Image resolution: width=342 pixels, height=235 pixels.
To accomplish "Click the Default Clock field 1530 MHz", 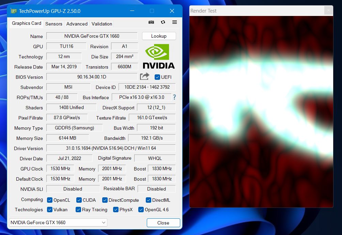I will [60, 179].
